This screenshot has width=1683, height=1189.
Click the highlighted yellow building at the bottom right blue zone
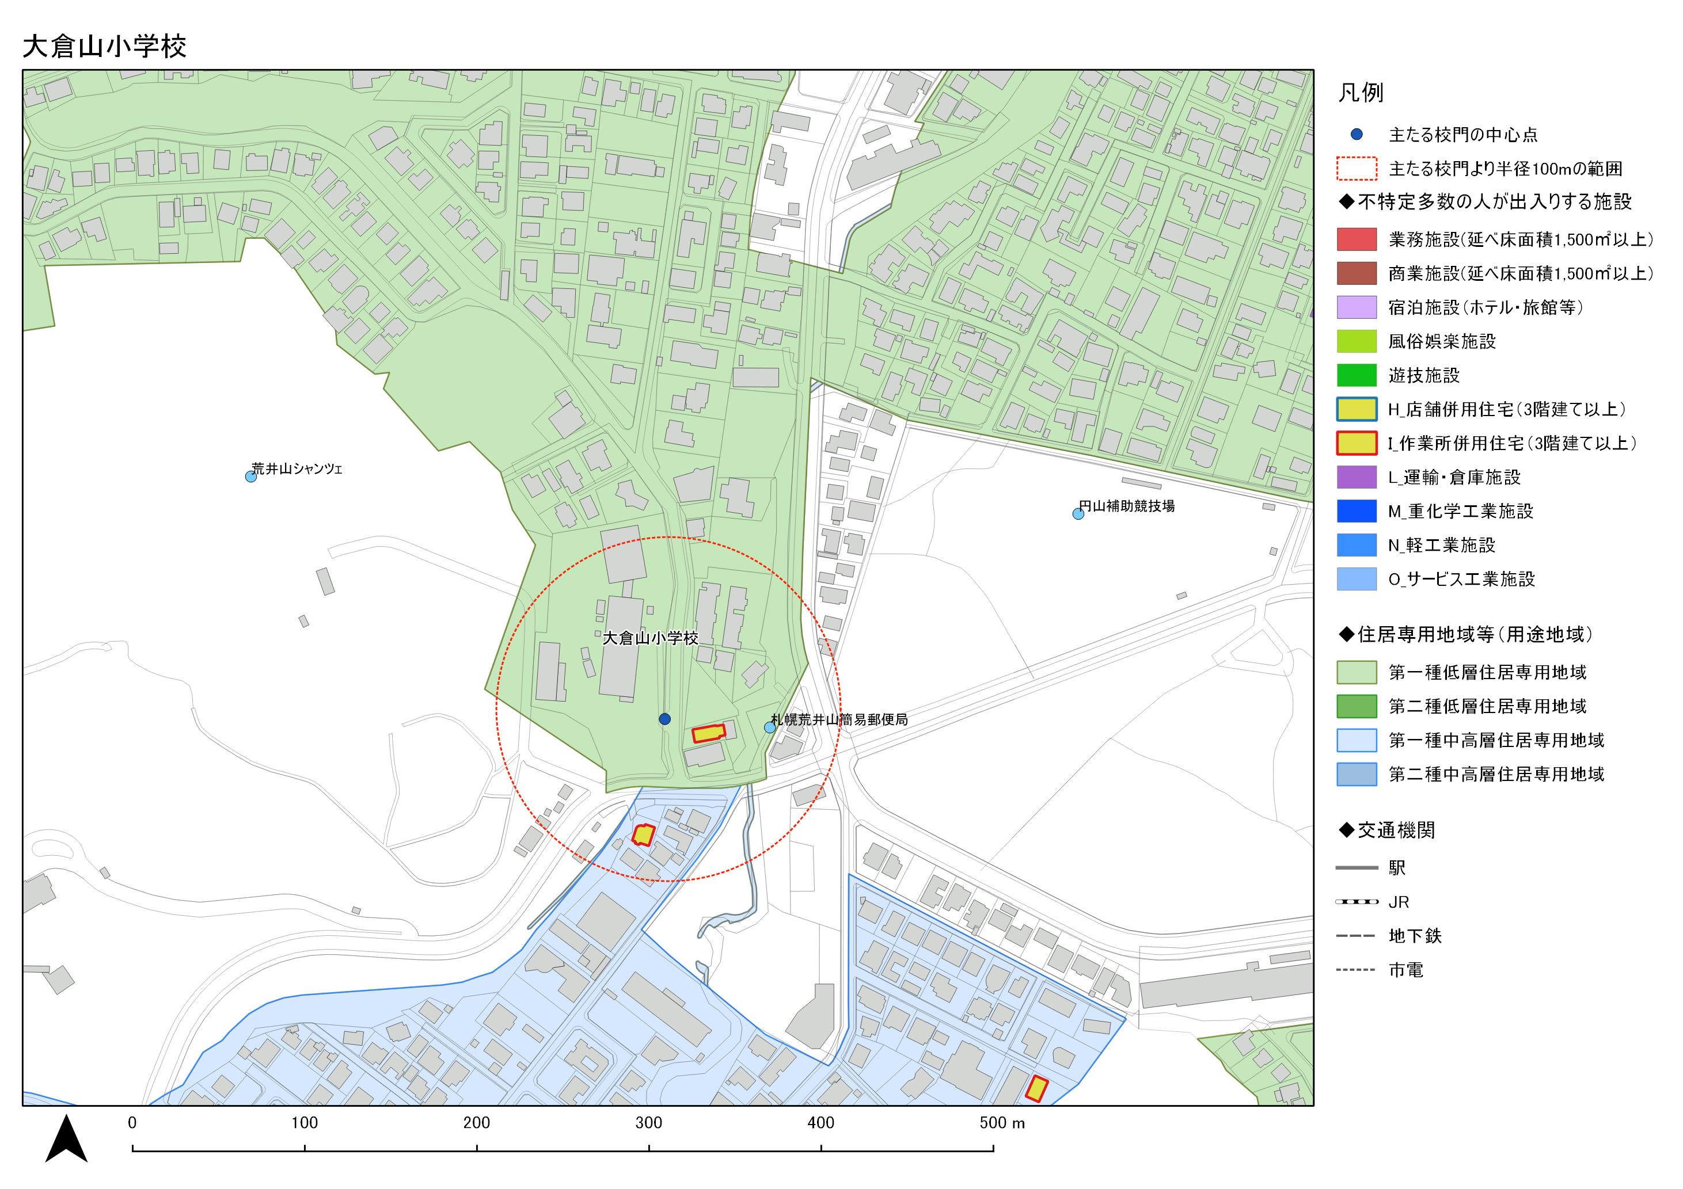pyautogui.click(x=1036, y=1089)
